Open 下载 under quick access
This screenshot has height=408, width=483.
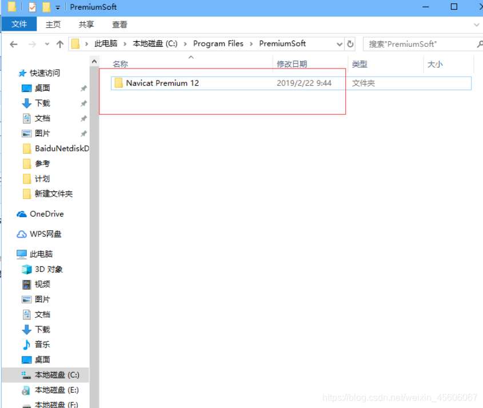42,103
